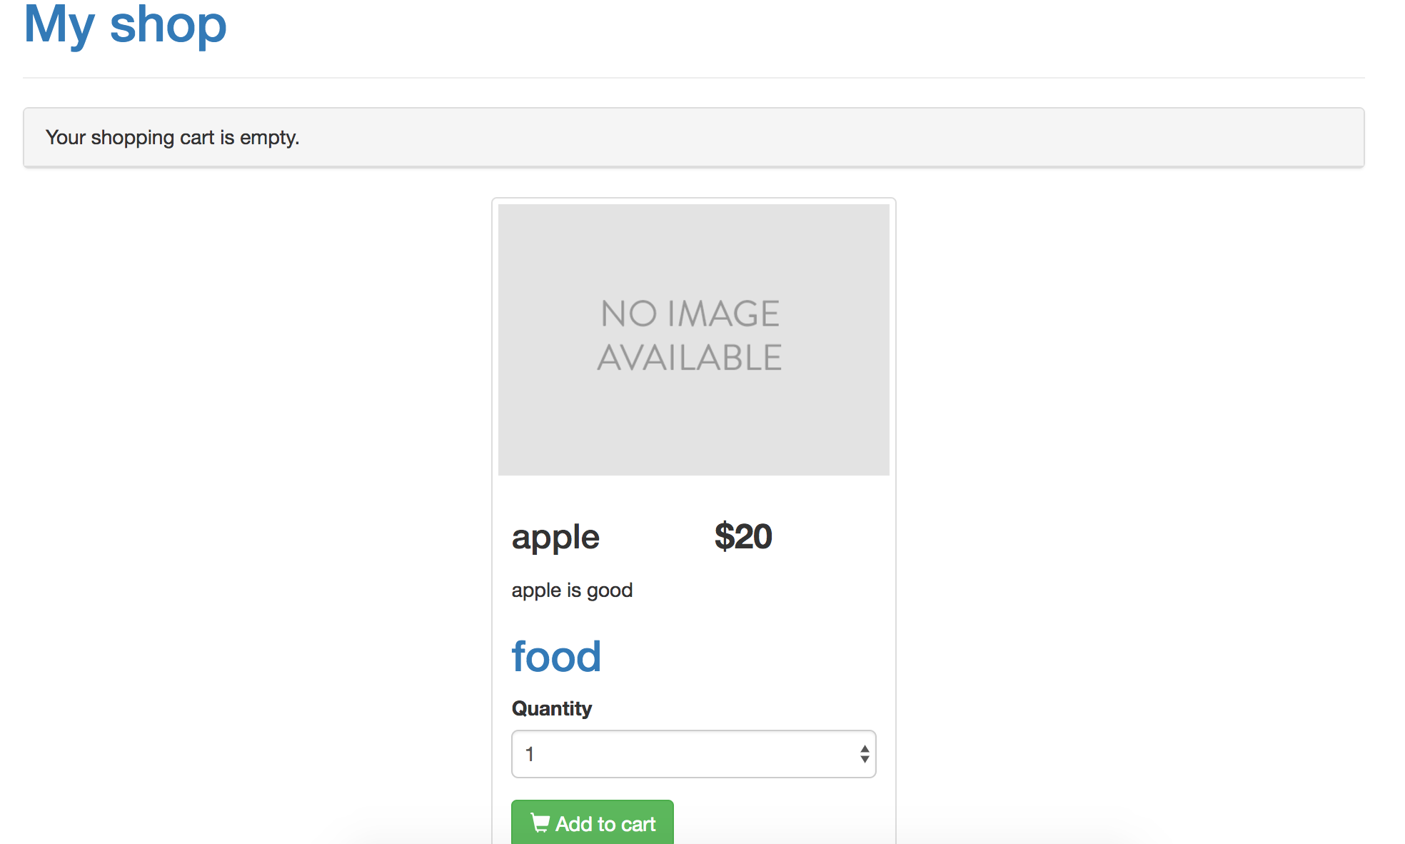This screenshot has width=1405, height=844.
Task: Click the horizontal divider below My shop
Action: 693,78
